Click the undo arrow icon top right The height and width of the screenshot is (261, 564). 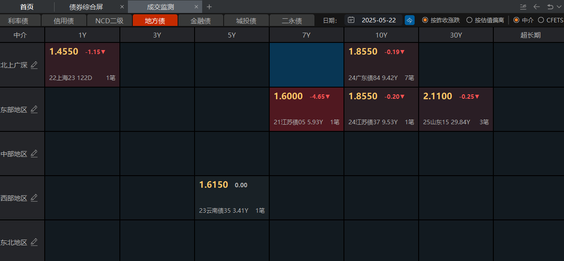pos(550,7)
